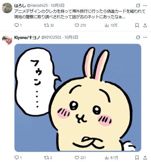Image resolution: width=151 pixels, height=162 pixels.
Task: Open the rabbit フゥン image
Action: coord(78,98)
